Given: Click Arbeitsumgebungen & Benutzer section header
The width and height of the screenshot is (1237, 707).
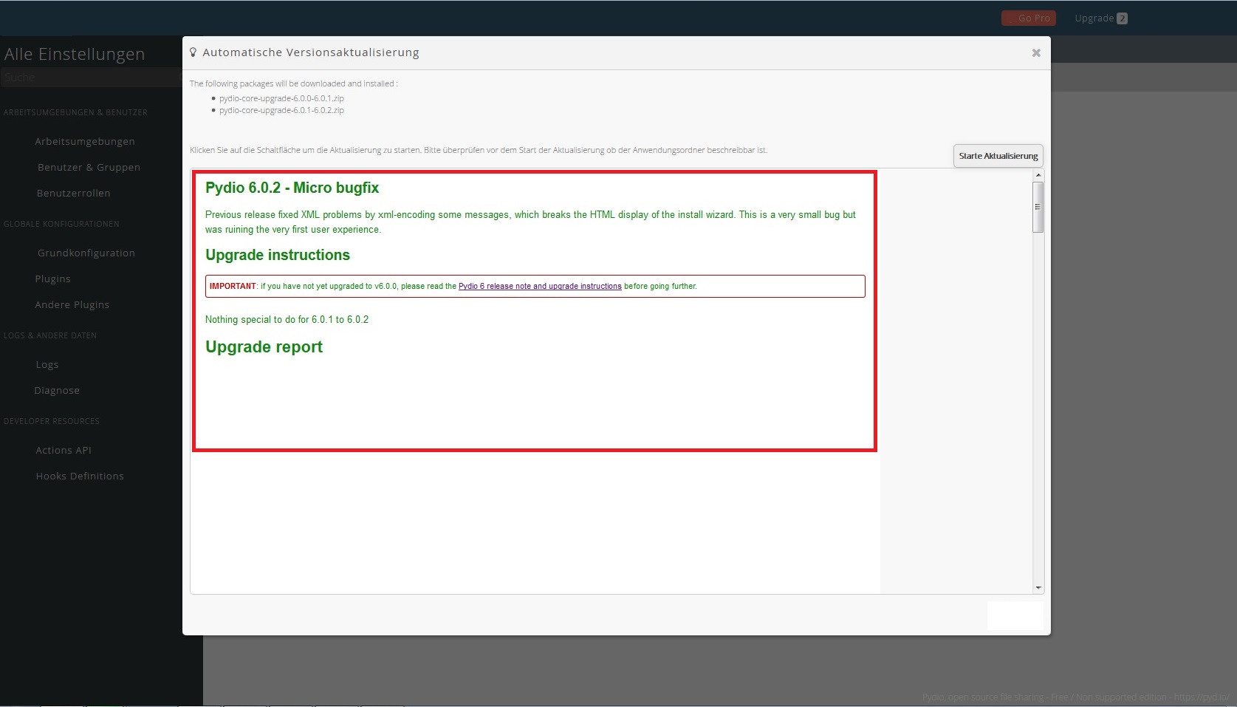Looking at the screenshot, I should coord(75,112).
